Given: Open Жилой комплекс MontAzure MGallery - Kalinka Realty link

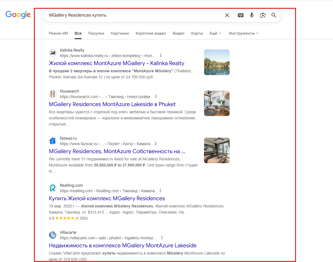Looking at the screenshot, I should point(116,63).
